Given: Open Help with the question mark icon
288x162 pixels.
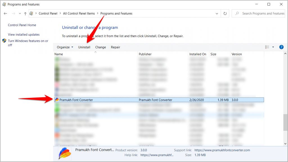Looking at the screenshot, I should pos(281,47).
